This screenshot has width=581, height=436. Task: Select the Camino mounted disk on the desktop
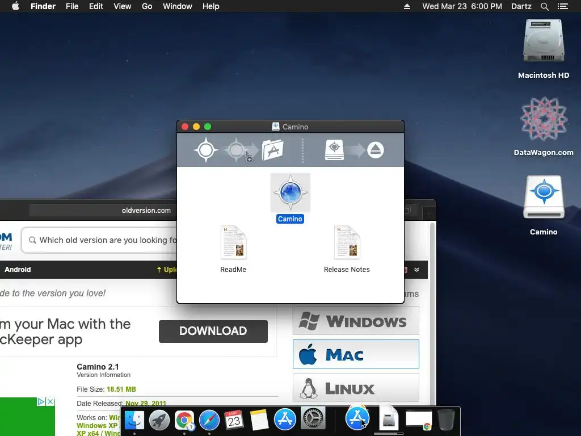[544, 198]
